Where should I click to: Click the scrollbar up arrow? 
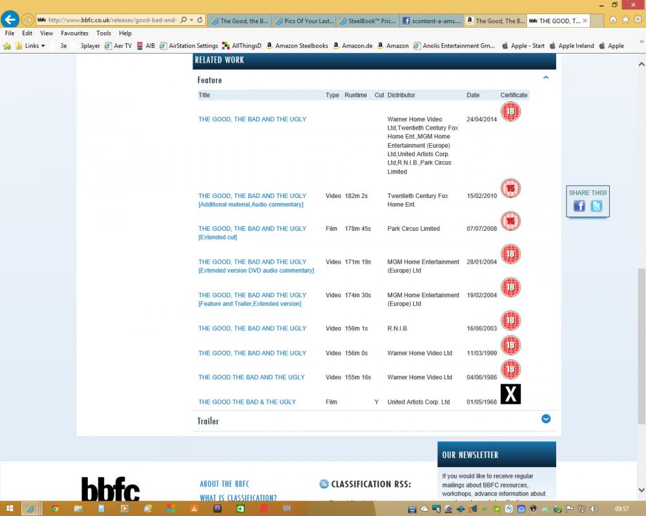(641, 64)
